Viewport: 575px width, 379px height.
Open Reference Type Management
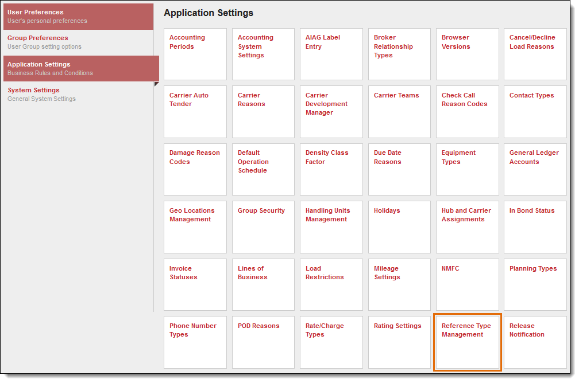click(467, 342)
